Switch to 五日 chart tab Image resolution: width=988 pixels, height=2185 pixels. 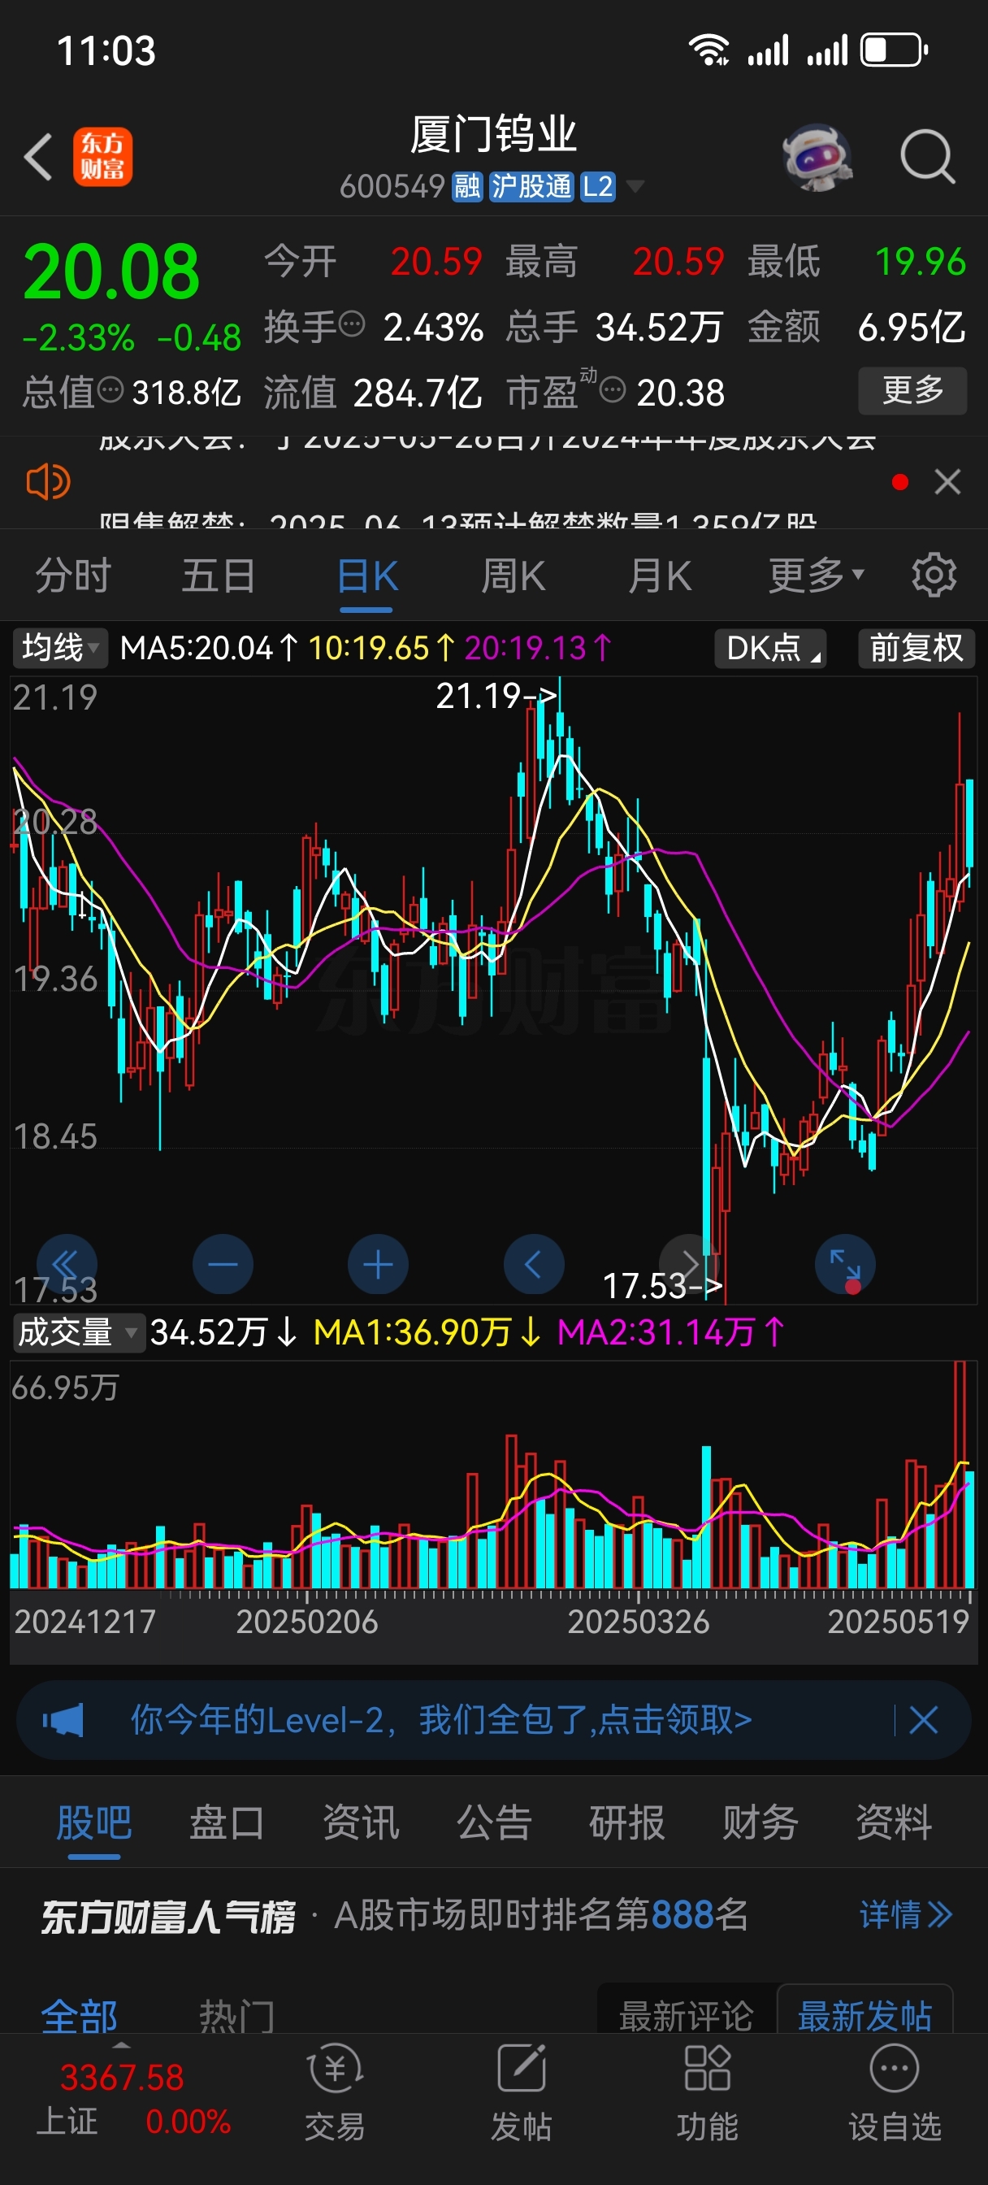[219, 576]
